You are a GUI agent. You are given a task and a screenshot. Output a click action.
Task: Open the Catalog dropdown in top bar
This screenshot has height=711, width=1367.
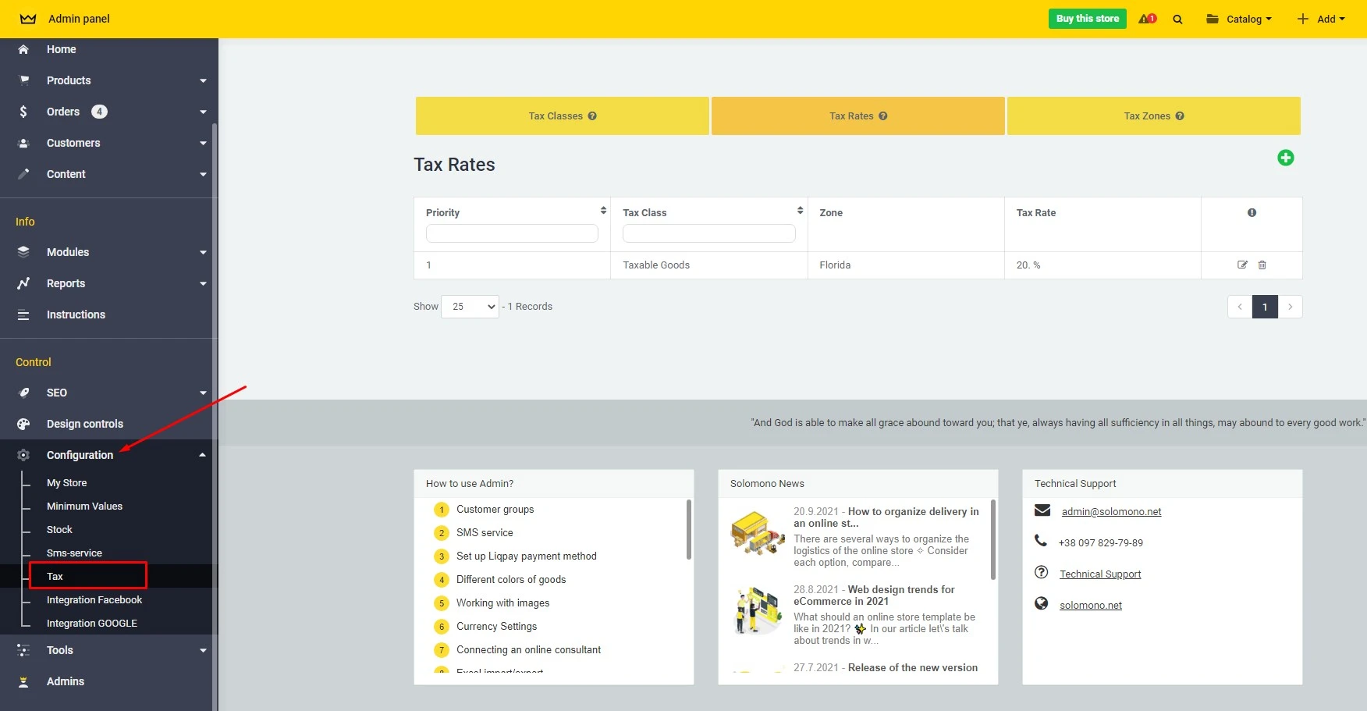(1239, 20)
